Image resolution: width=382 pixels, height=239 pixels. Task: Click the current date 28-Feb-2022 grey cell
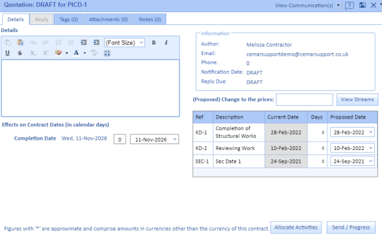pyautogui.click(x=286, y=133)
